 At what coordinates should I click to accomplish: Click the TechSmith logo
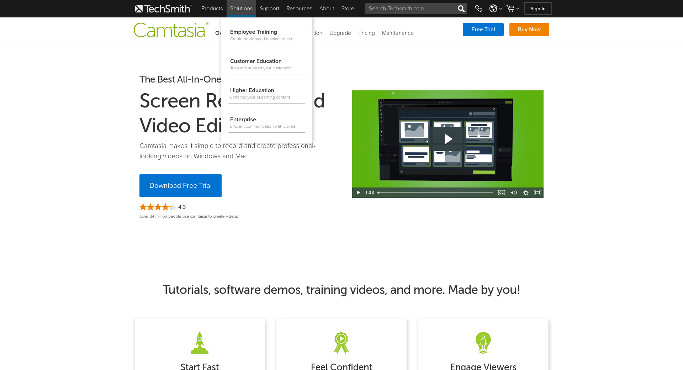coord(163,9)
